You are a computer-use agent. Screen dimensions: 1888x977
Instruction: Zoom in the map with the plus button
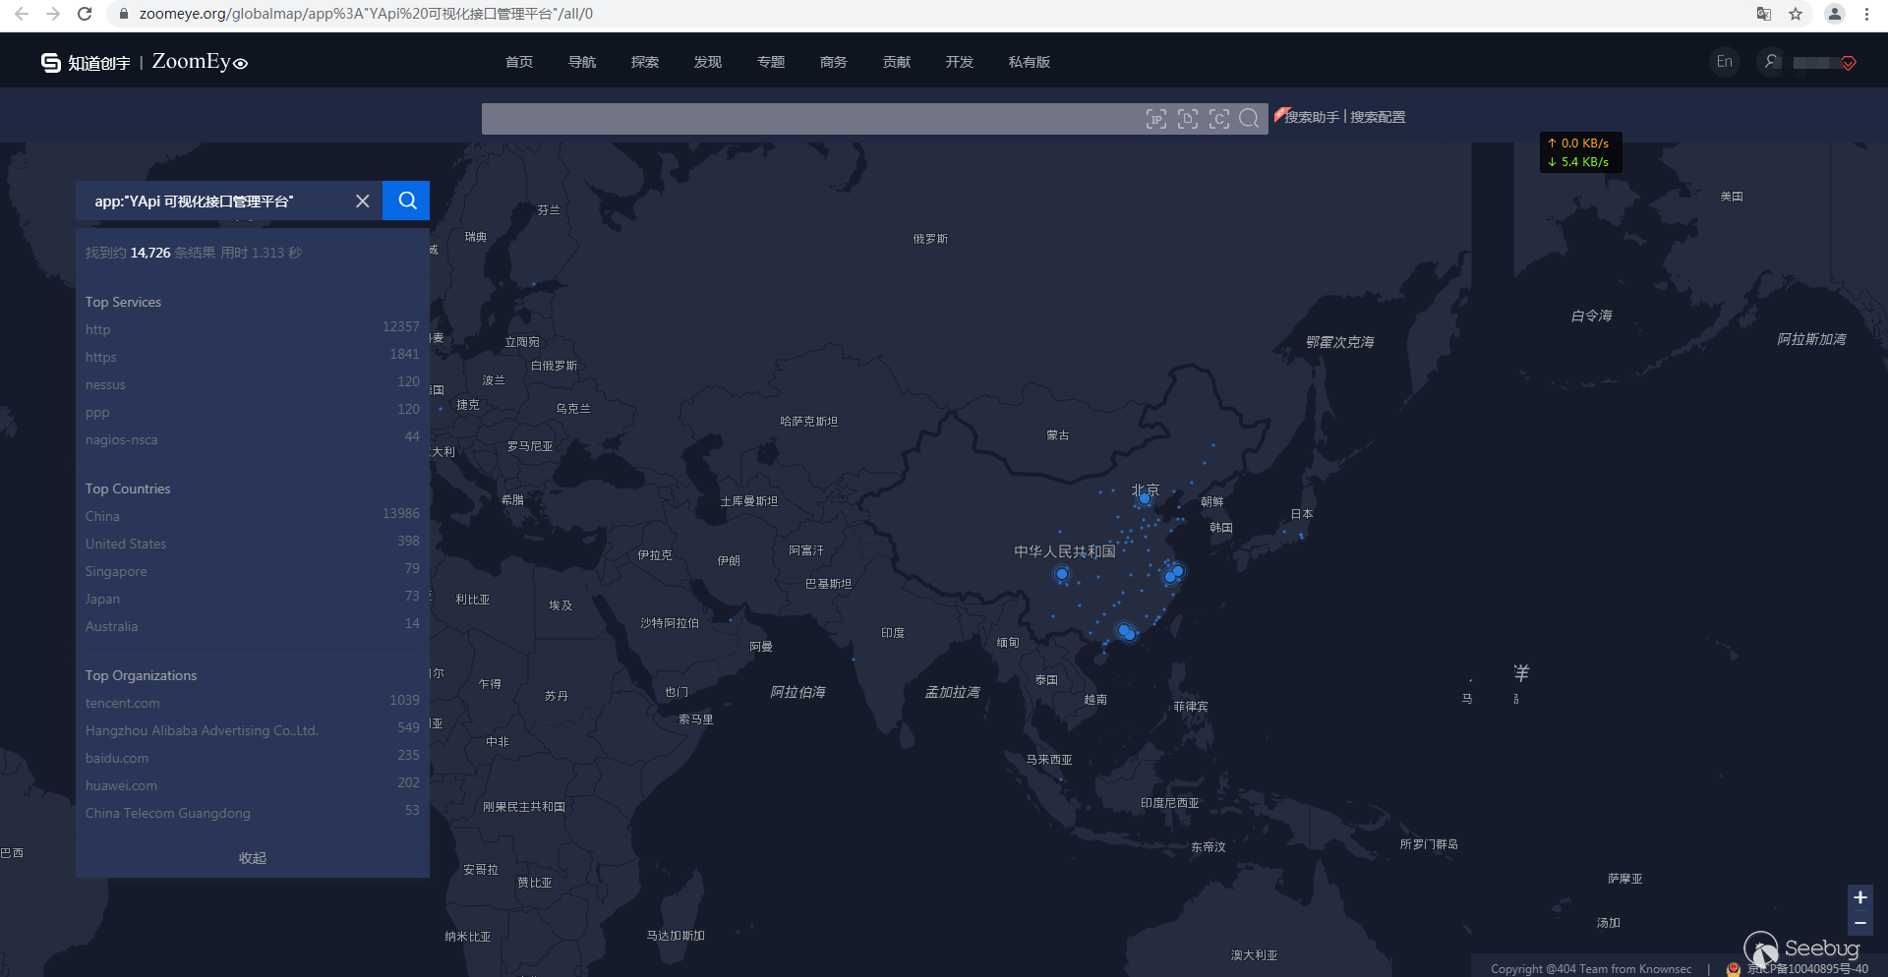[1859, 897]
